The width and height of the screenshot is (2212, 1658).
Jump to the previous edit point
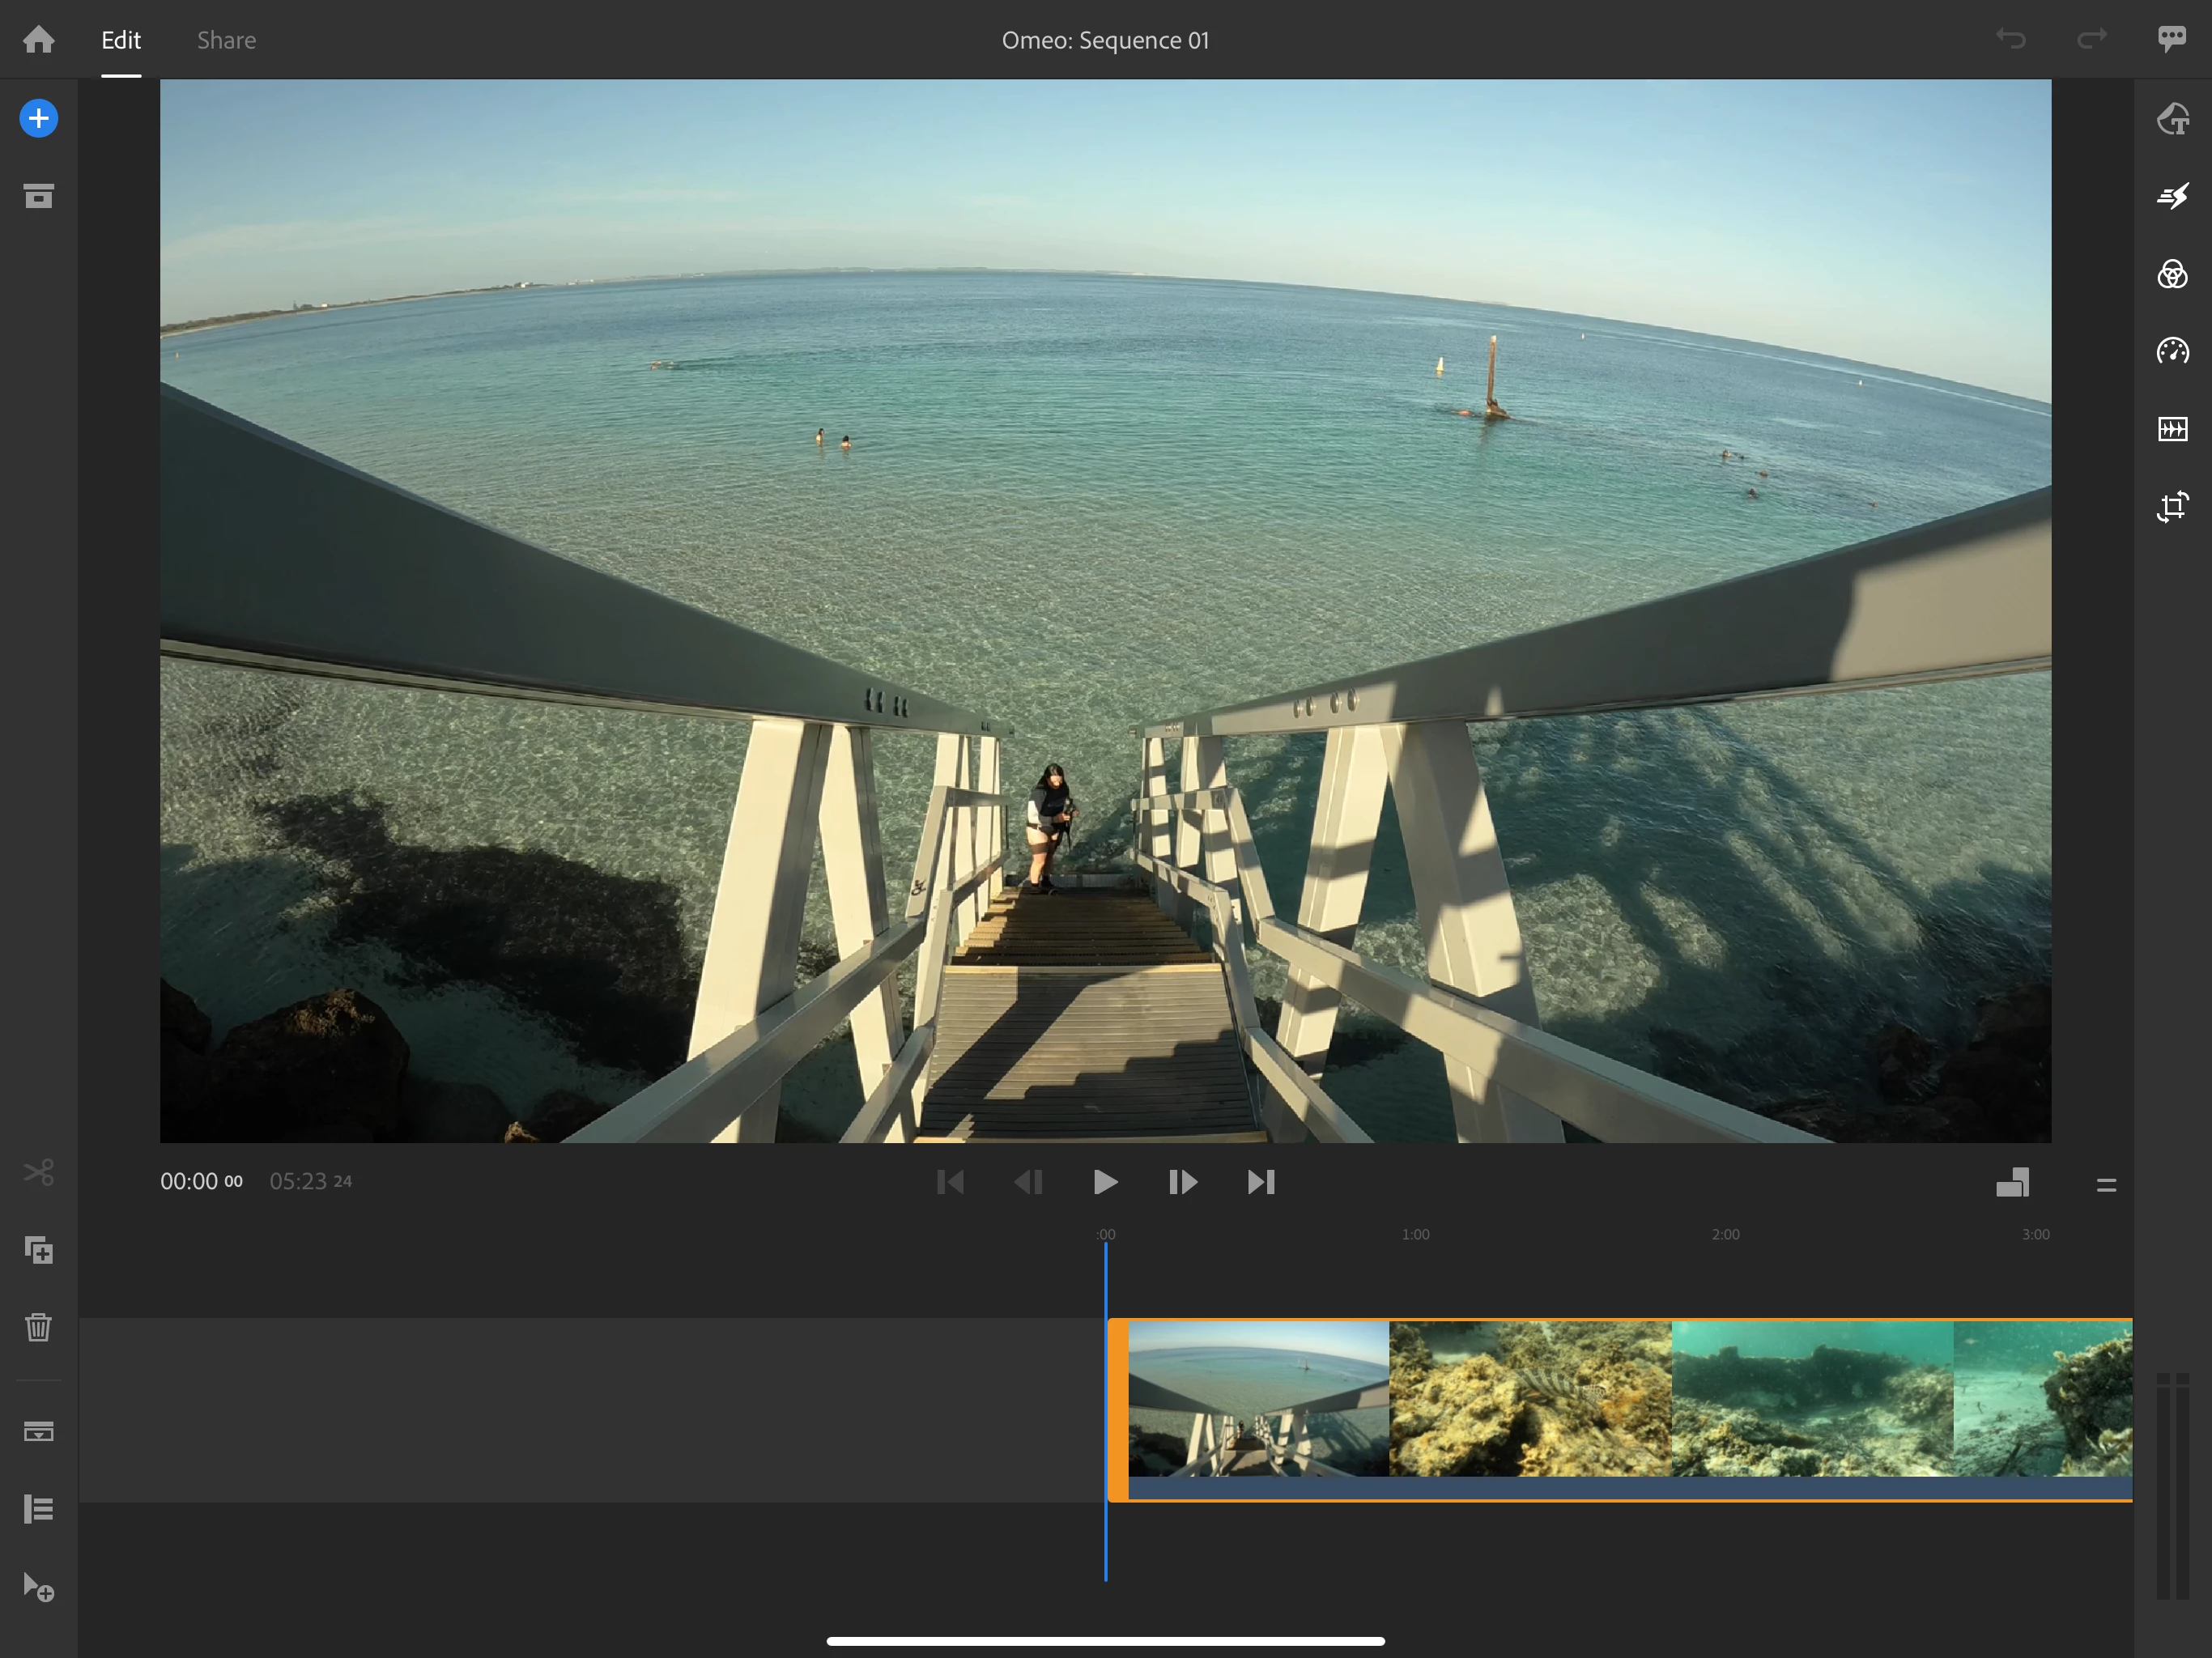[950, 1182]
